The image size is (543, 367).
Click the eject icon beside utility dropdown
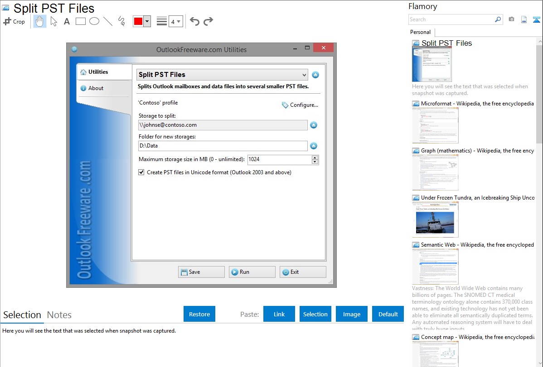coord(315,75)
